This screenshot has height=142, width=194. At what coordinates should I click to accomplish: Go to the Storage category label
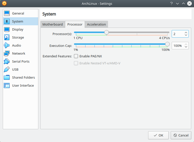coord(18,38)
